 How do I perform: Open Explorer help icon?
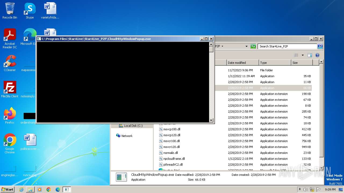317,55
